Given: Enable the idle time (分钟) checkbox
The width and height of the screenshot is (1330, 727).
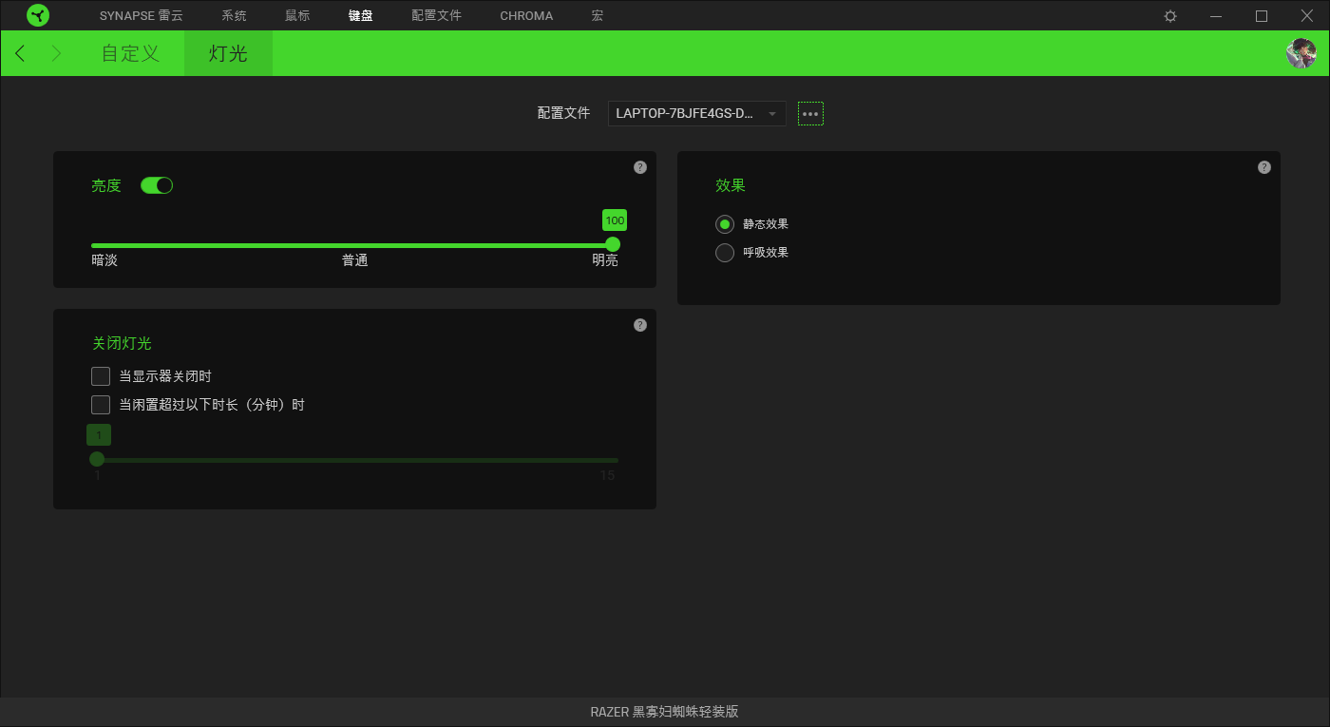Looking at the screenshot, I should 101,405.
